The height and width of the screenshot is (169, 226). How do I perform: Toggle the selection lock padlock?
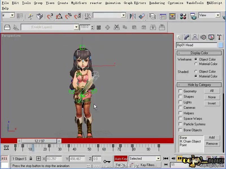[31, 159]
